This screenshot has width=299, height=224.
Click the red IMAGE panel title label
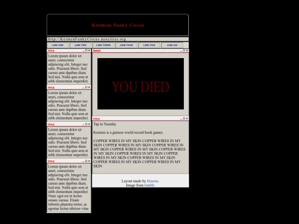point(97,51)
